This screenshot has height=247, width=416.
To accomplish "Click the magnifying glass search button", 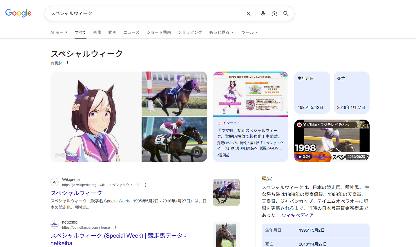I will pyautogui.click(x=286, y=14).
